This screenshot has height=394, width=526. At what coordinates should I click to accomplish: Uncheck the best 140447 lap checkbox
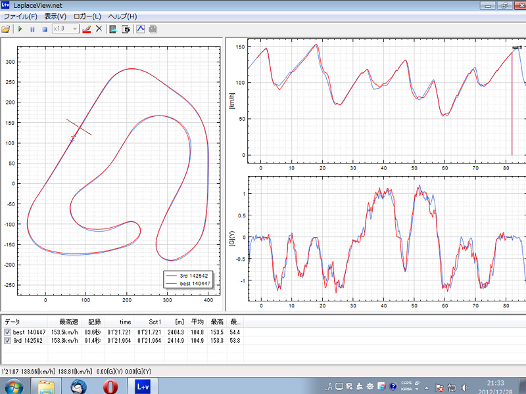pyautogui.click(x=7, y=332)
